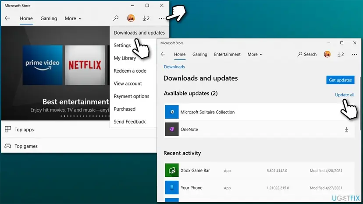Open the Top apps row
Image resolution: width=363 pixels, height=204 pixels.
point(79,130)
